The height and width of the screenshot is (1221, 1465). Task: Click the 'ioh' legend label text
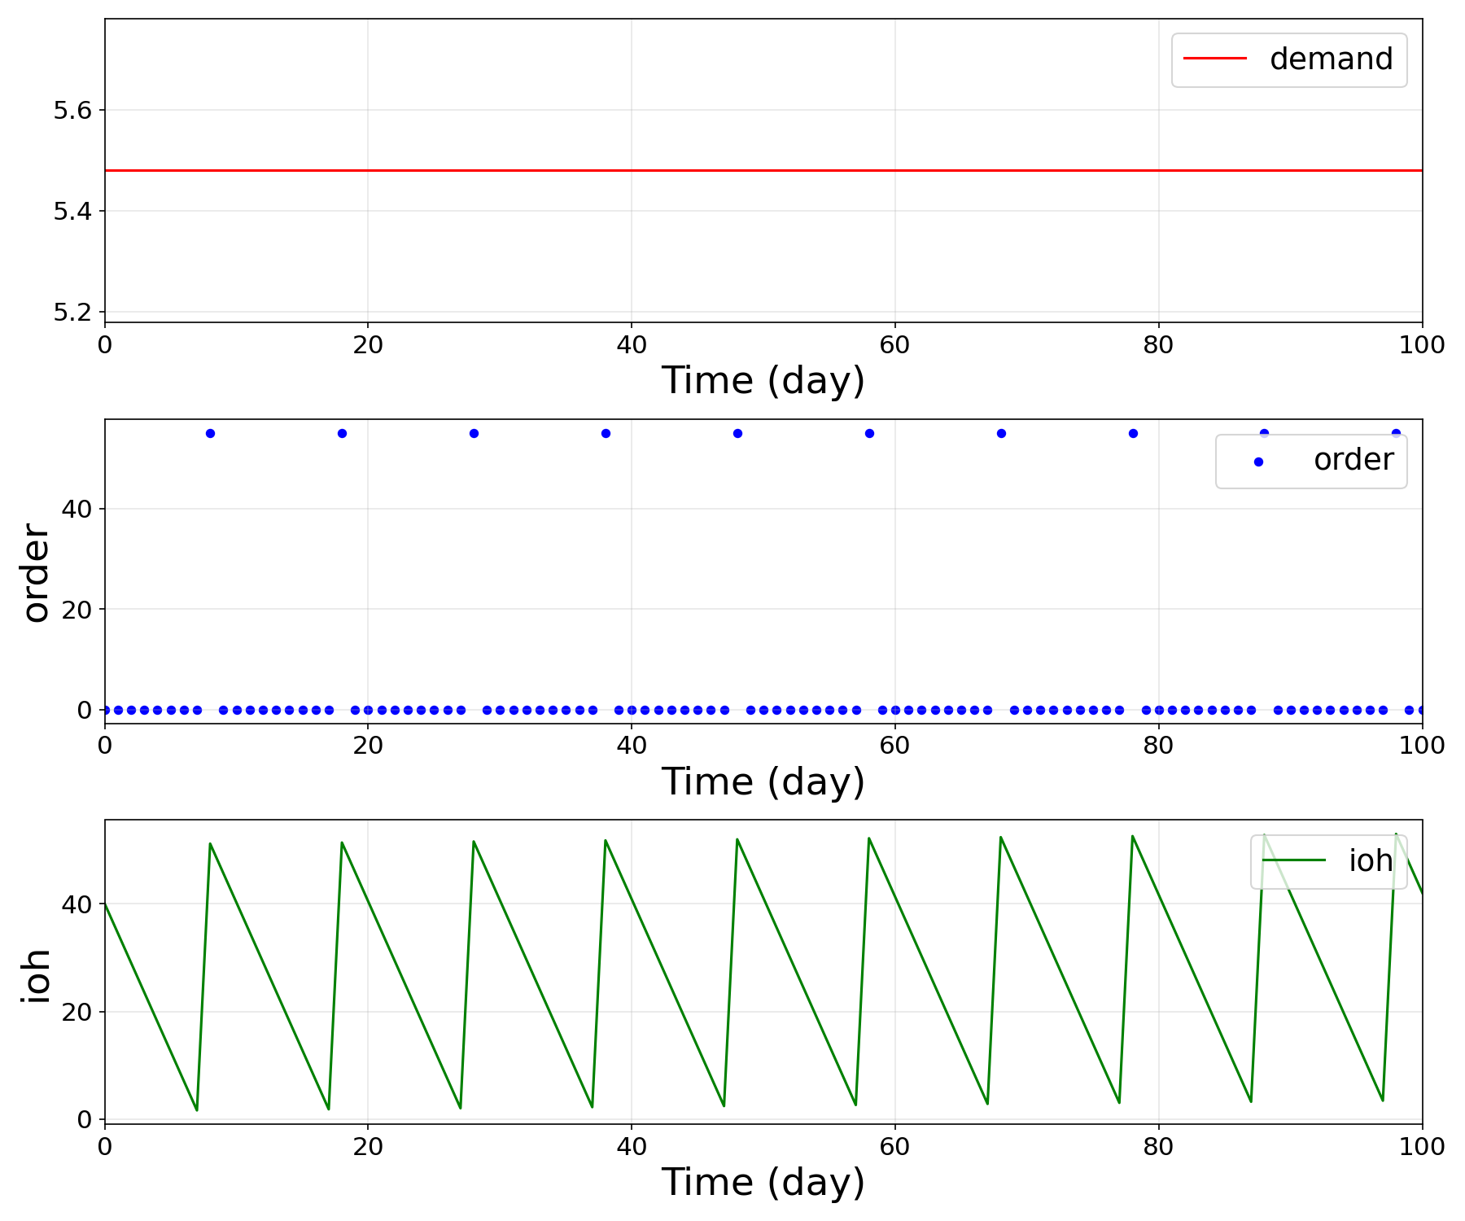pos(1370,861)
